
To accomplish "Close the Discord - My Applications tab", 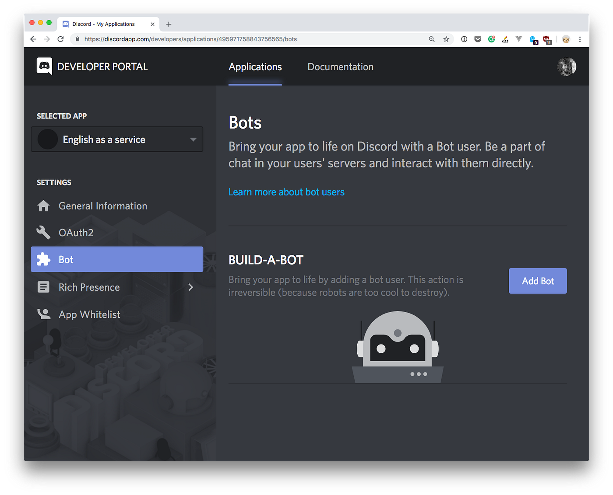I will (152, 24).
